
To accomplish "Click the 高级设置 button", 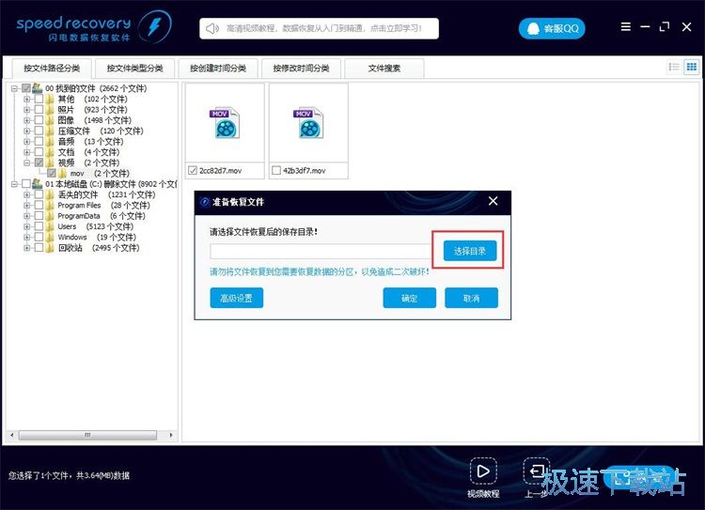I will (237, 298).
